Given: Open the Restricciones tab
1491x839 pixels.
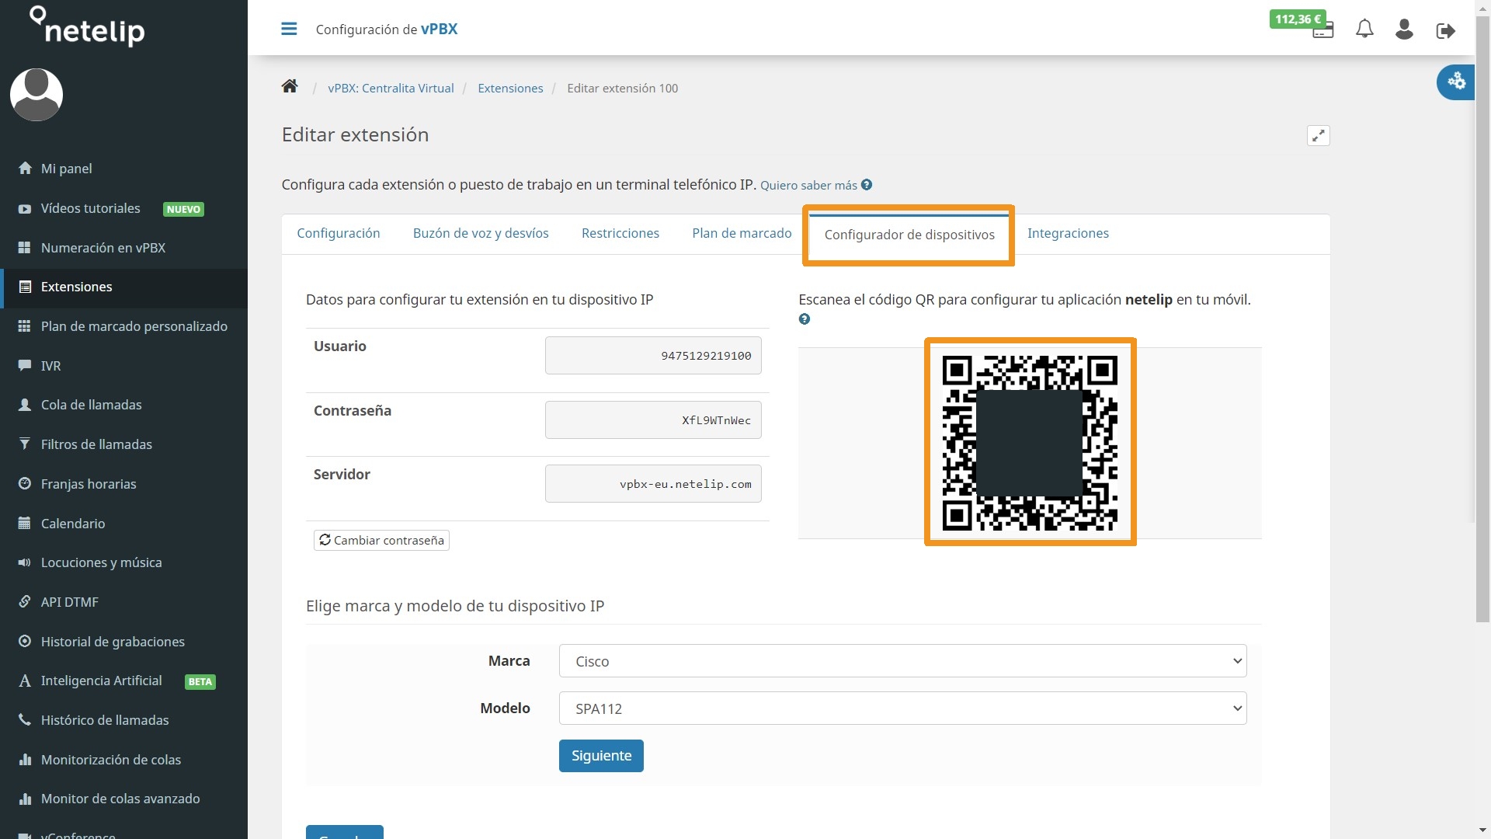Looking at the screenshot, I should tap(620, 233).
